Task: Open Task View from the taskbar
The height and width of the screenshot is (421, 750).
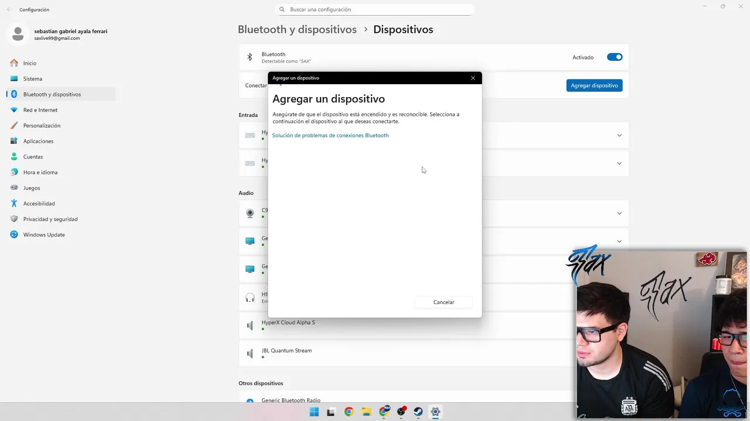Action: tap(331, 412)
